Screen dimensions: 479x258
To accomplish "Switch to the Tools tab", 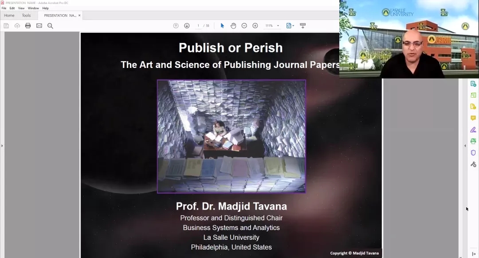I will pyautogui.click(x=26, y=15).
